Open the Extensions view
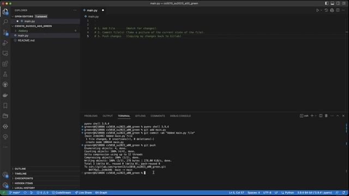Screen dimensions: 349x196 (5, 64)
